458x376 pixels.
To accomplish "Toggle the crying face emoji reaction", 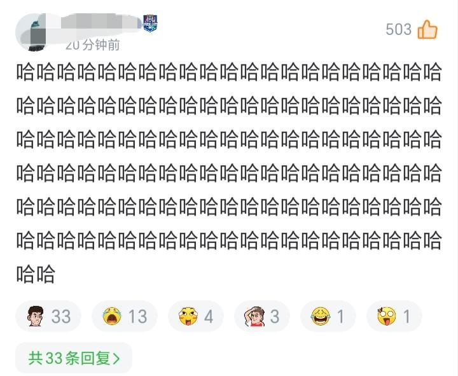I will (x=112, y=316).
